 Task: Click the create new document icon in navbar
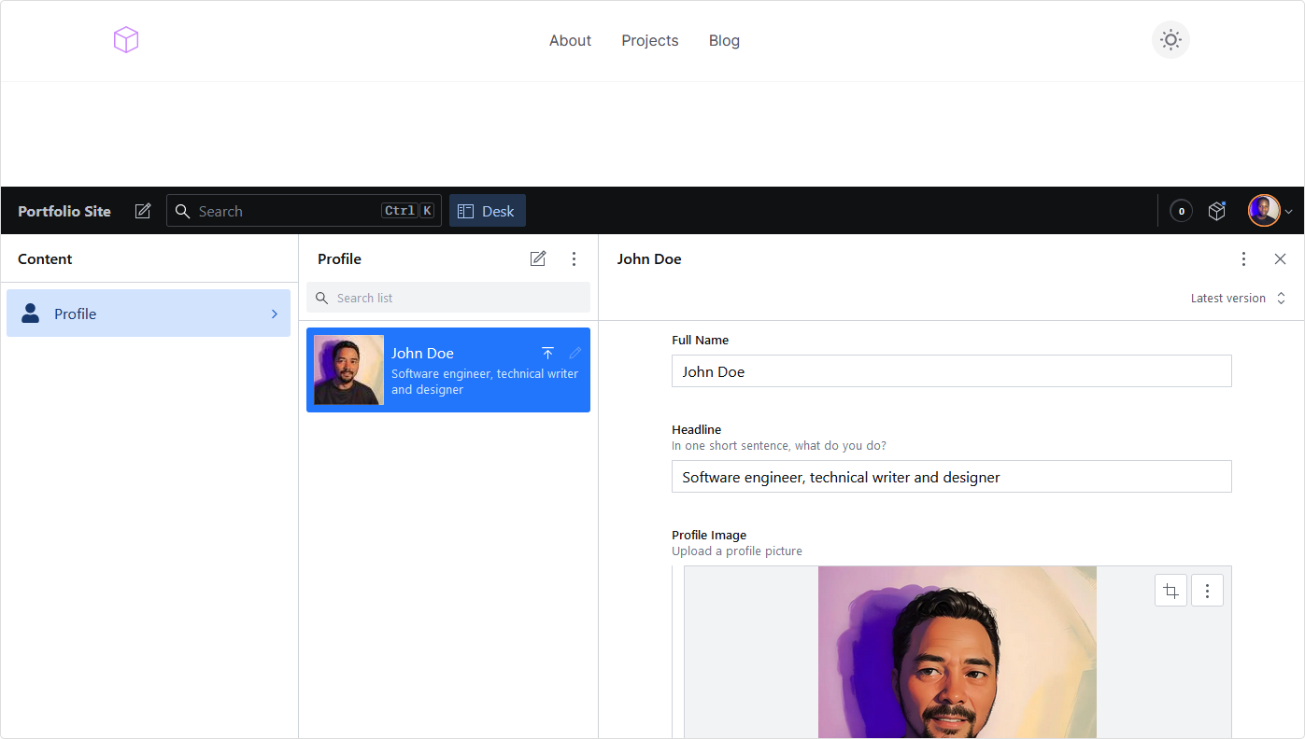143,211
